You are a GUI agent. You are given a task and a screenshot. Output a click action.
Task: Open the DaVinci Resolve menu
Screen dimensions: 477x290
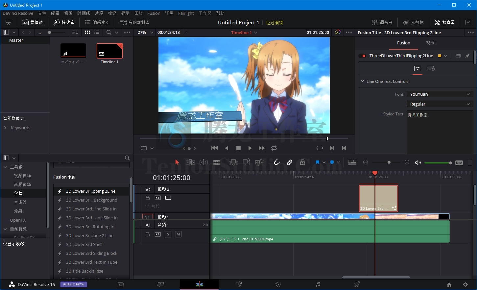click(x=18, y=13)
